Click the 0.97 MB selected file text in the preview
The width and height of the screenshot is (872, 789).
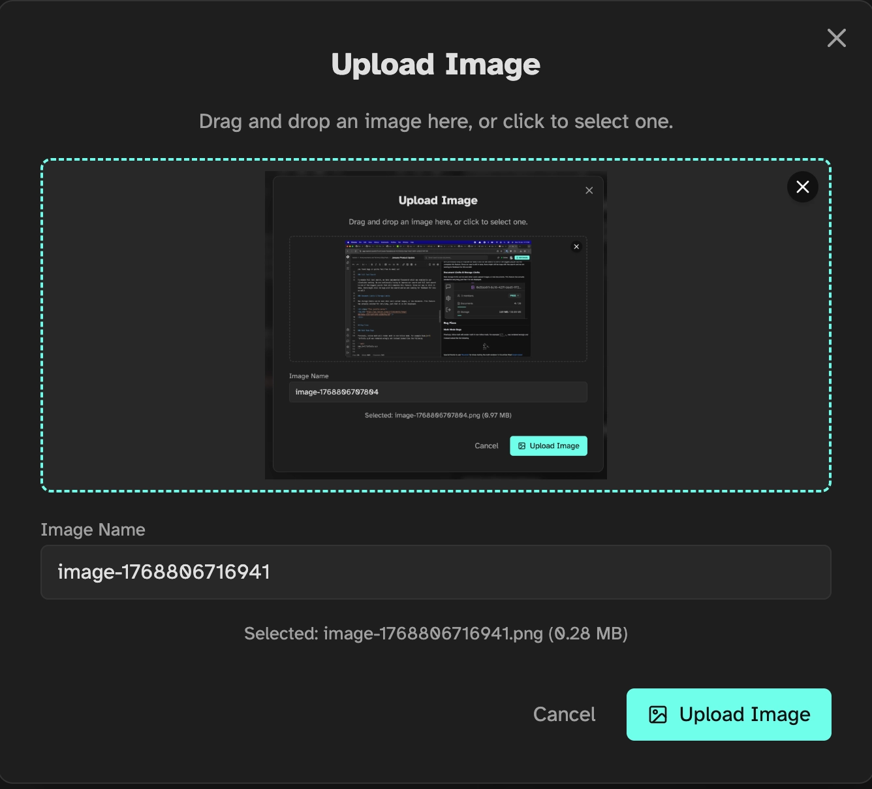click(x=438, y=415)
